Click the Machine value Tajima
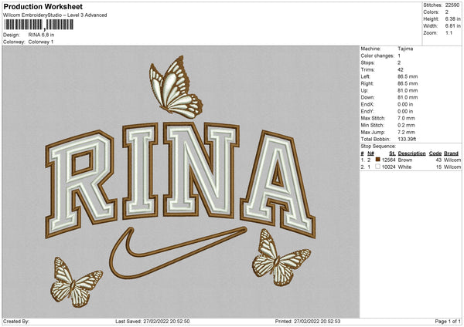This screenshot has height=327, width=464. point(405,49)
